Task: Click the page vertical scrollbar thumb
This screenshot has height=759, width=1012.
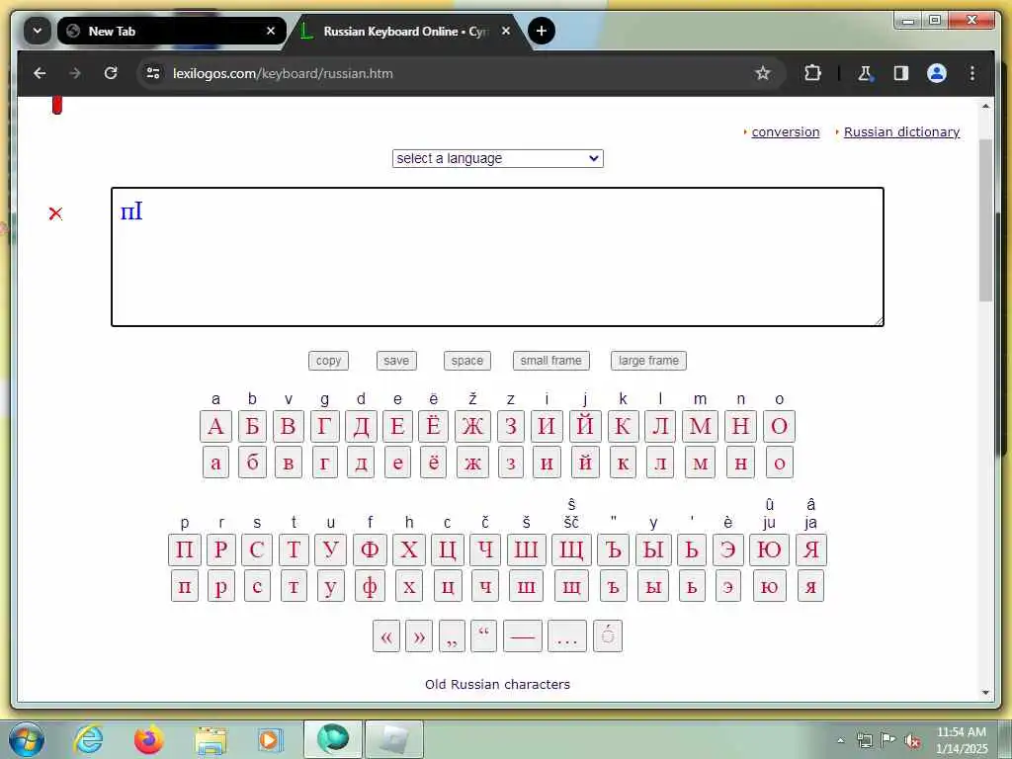Action: [985, 220]
